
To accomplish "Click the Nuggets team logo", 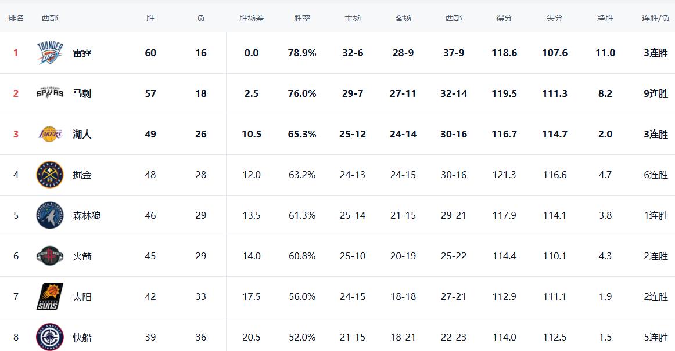I will 49,175.
